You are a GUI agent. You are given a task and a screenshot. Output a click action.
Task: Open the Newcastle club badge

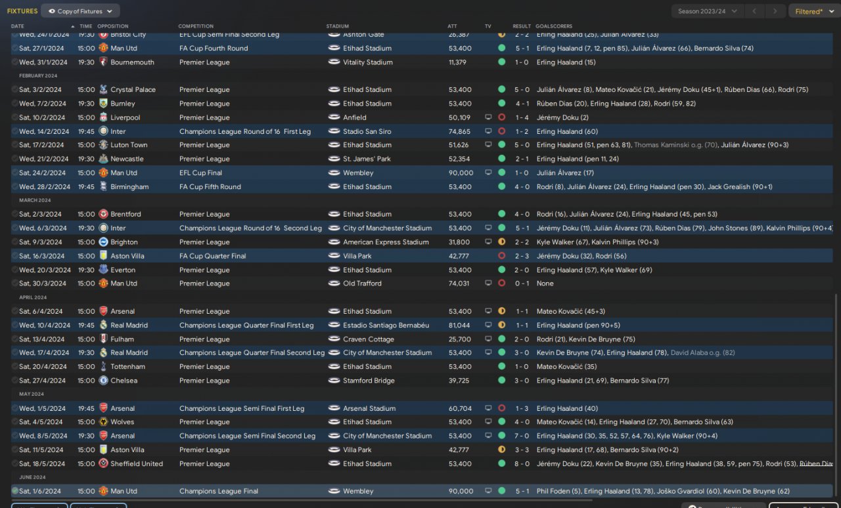(103, 159)
